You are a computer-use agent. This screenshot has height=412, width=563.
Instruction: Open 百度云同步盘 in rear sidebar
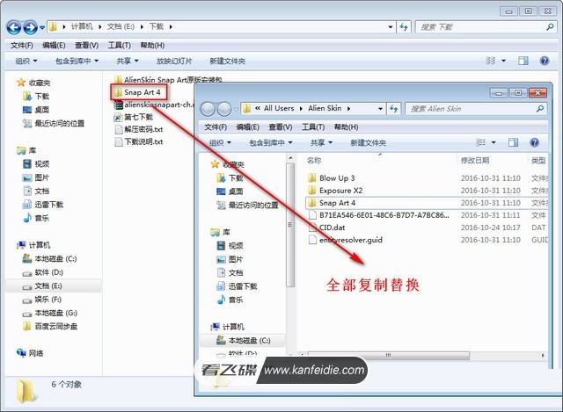(x=50, y=326)
